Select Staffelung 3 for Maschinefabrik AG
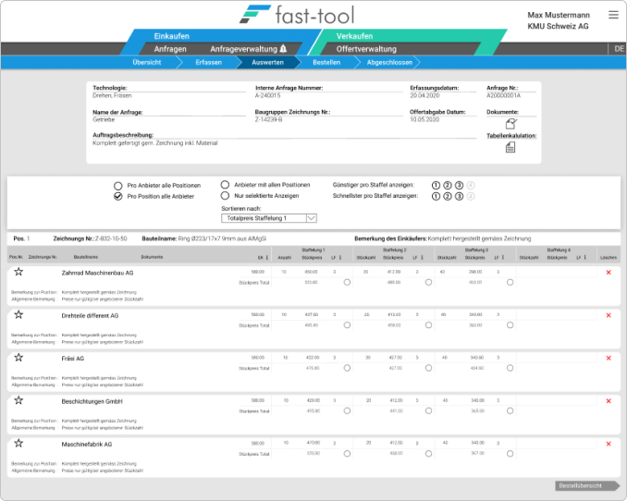627x501 pixels. pos(510,454)
